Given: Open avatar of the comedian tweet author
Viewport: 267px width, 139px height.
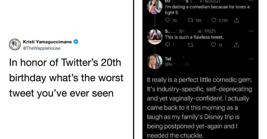Looking at the screenshot, I should (x=155, y=7).
